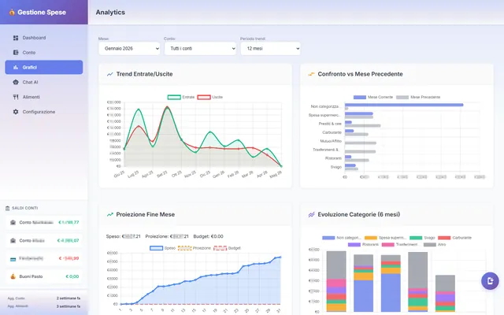Open the Mese dropdown showing Gennaio 2026

(129, 49)
